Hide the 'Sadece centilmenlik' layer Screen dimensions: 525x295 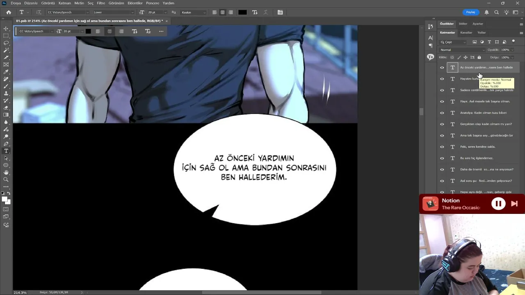pyautogui.click(x=442, y=90)
